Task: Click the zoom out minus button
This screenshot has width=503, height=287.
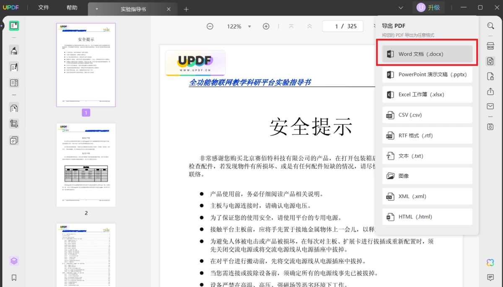Action: [210, 26]
